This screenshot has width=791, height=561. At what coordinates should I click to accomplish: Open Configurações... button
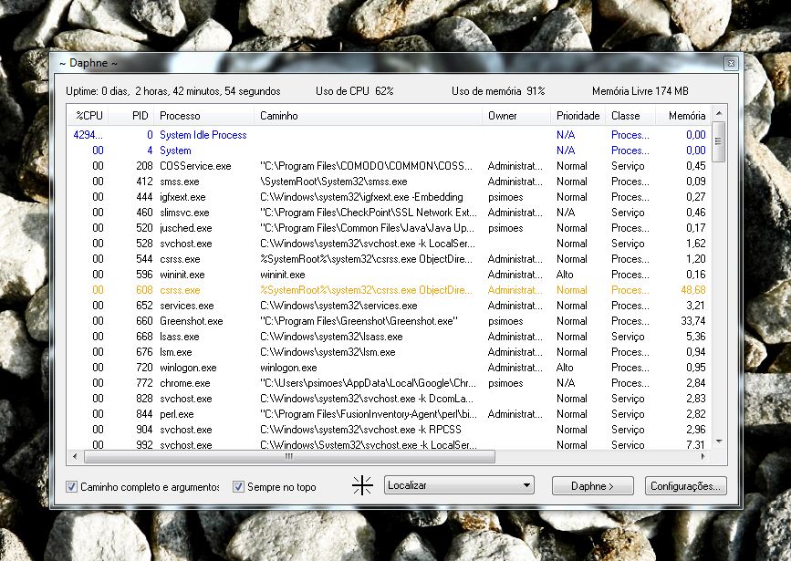685,486
